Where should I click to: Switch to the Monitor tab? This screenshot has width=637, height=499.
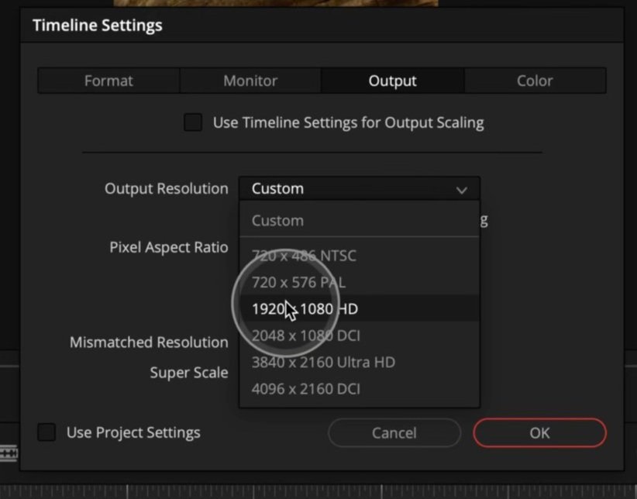(250, 80)
